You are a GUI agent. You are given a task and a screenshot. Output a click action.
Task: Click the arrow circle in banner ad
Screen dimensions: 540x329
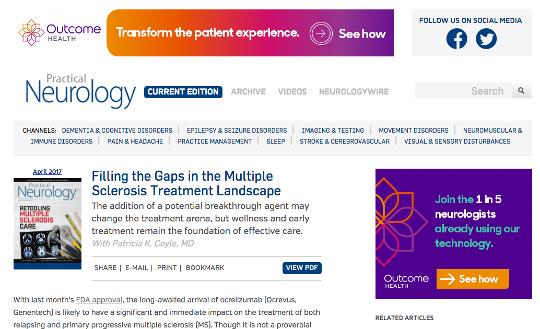click(x=321, y=33)
